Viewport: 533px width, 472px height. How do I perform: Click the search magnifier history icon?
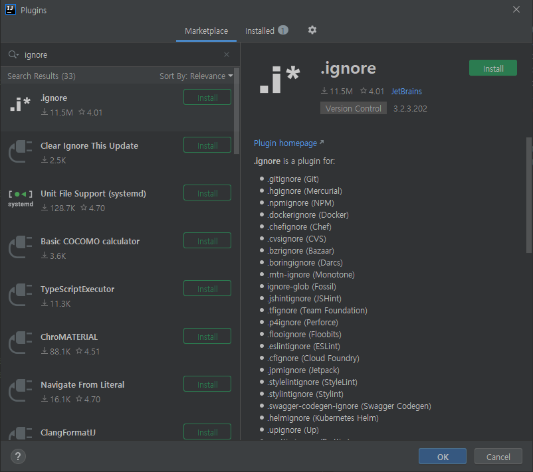(13, 54)
